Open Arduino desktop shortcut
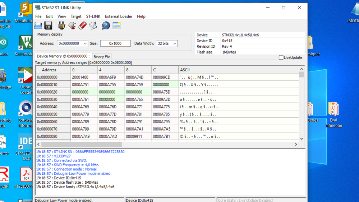Viewport: 359px width, 202px height. pos(4,45)
